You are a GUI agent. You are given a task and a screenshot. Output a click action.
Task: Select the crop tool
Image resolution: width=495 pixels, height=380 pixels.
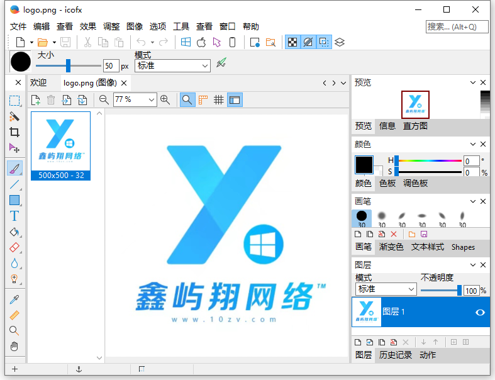coord(14,132)
